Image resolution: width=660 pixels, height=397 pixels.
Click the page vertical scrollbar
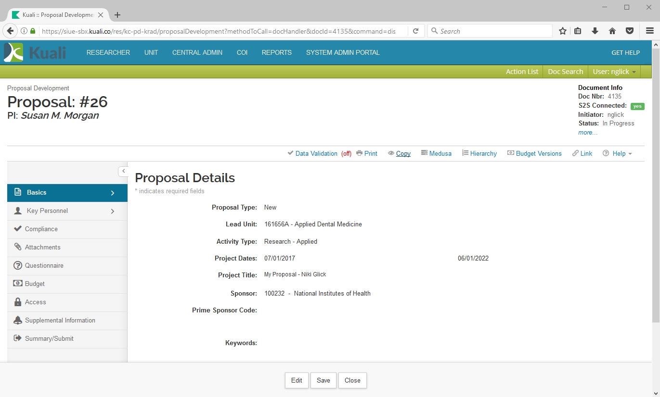655,192
